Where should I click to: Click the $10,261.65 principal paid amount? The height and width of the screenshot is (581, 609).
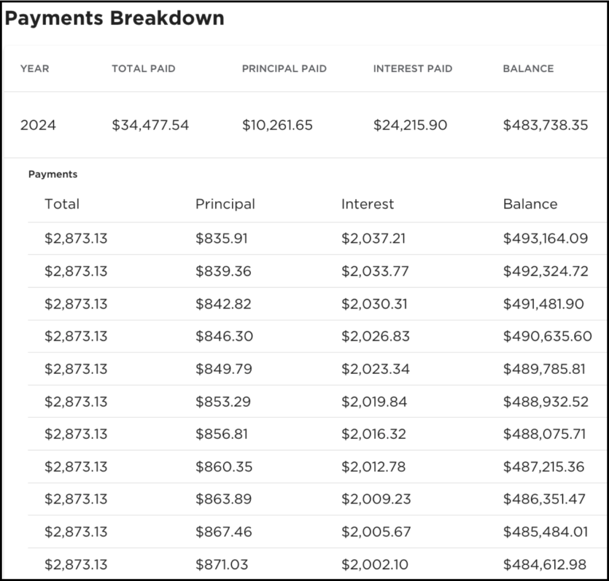click(x=277, y=125)
